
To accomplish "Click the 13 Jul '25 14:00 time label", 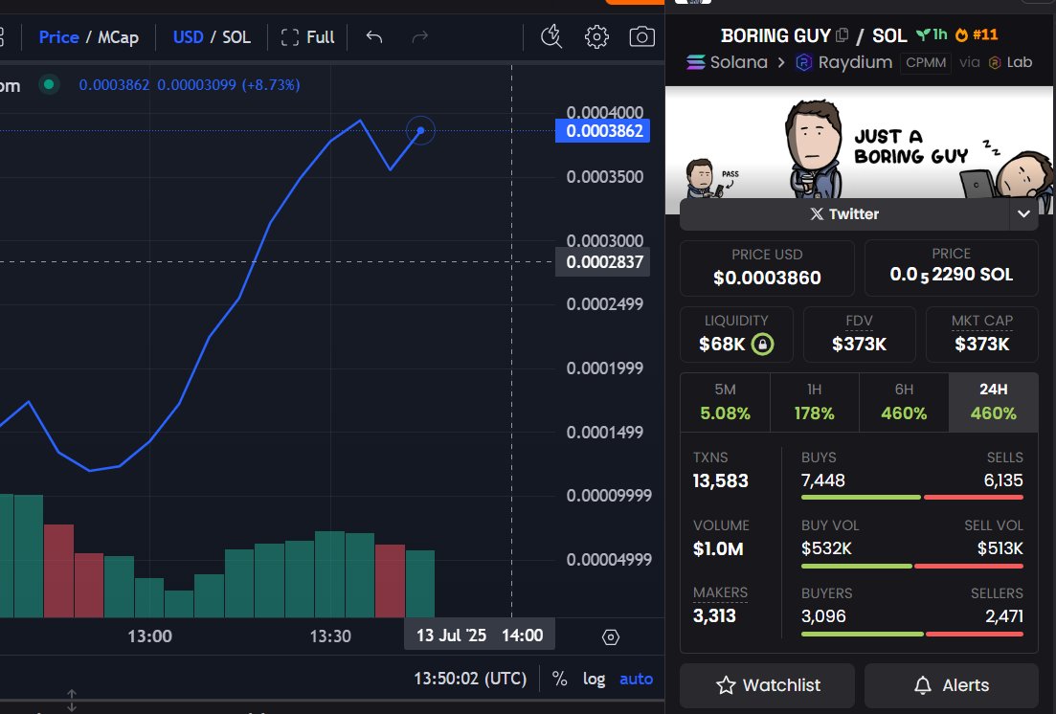I will tap(480, 636).
